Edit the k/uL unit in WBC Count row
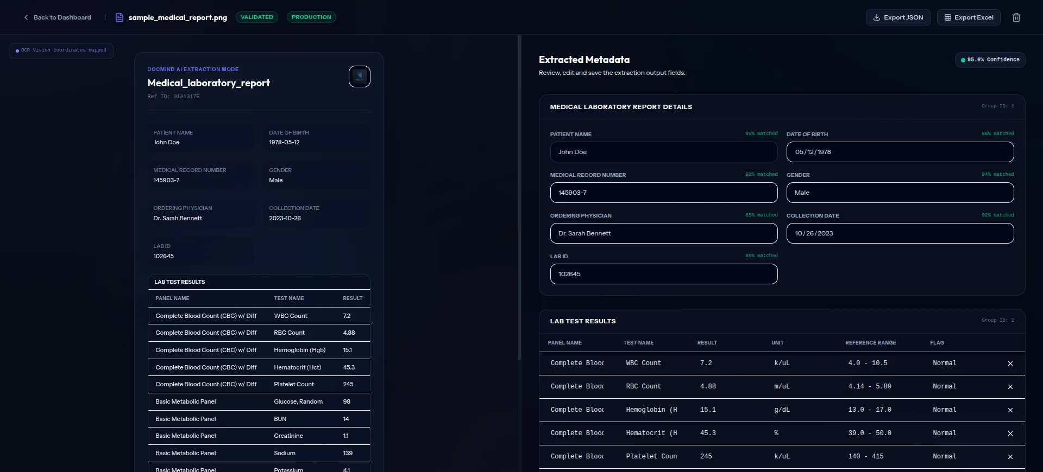 pos(799,363)
